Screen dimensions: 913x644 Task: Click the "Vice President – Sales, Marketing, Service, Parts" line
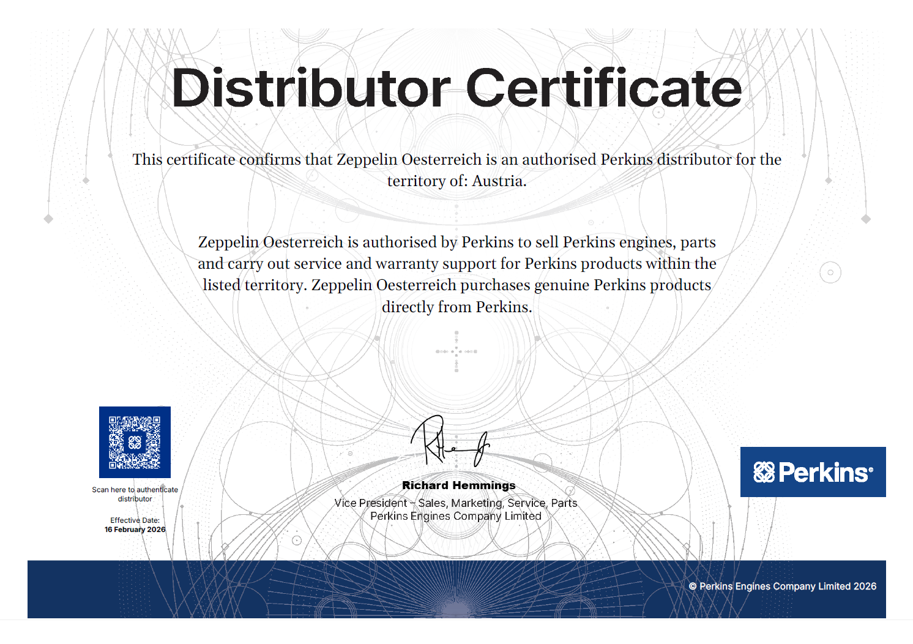[x=456, y=503]
